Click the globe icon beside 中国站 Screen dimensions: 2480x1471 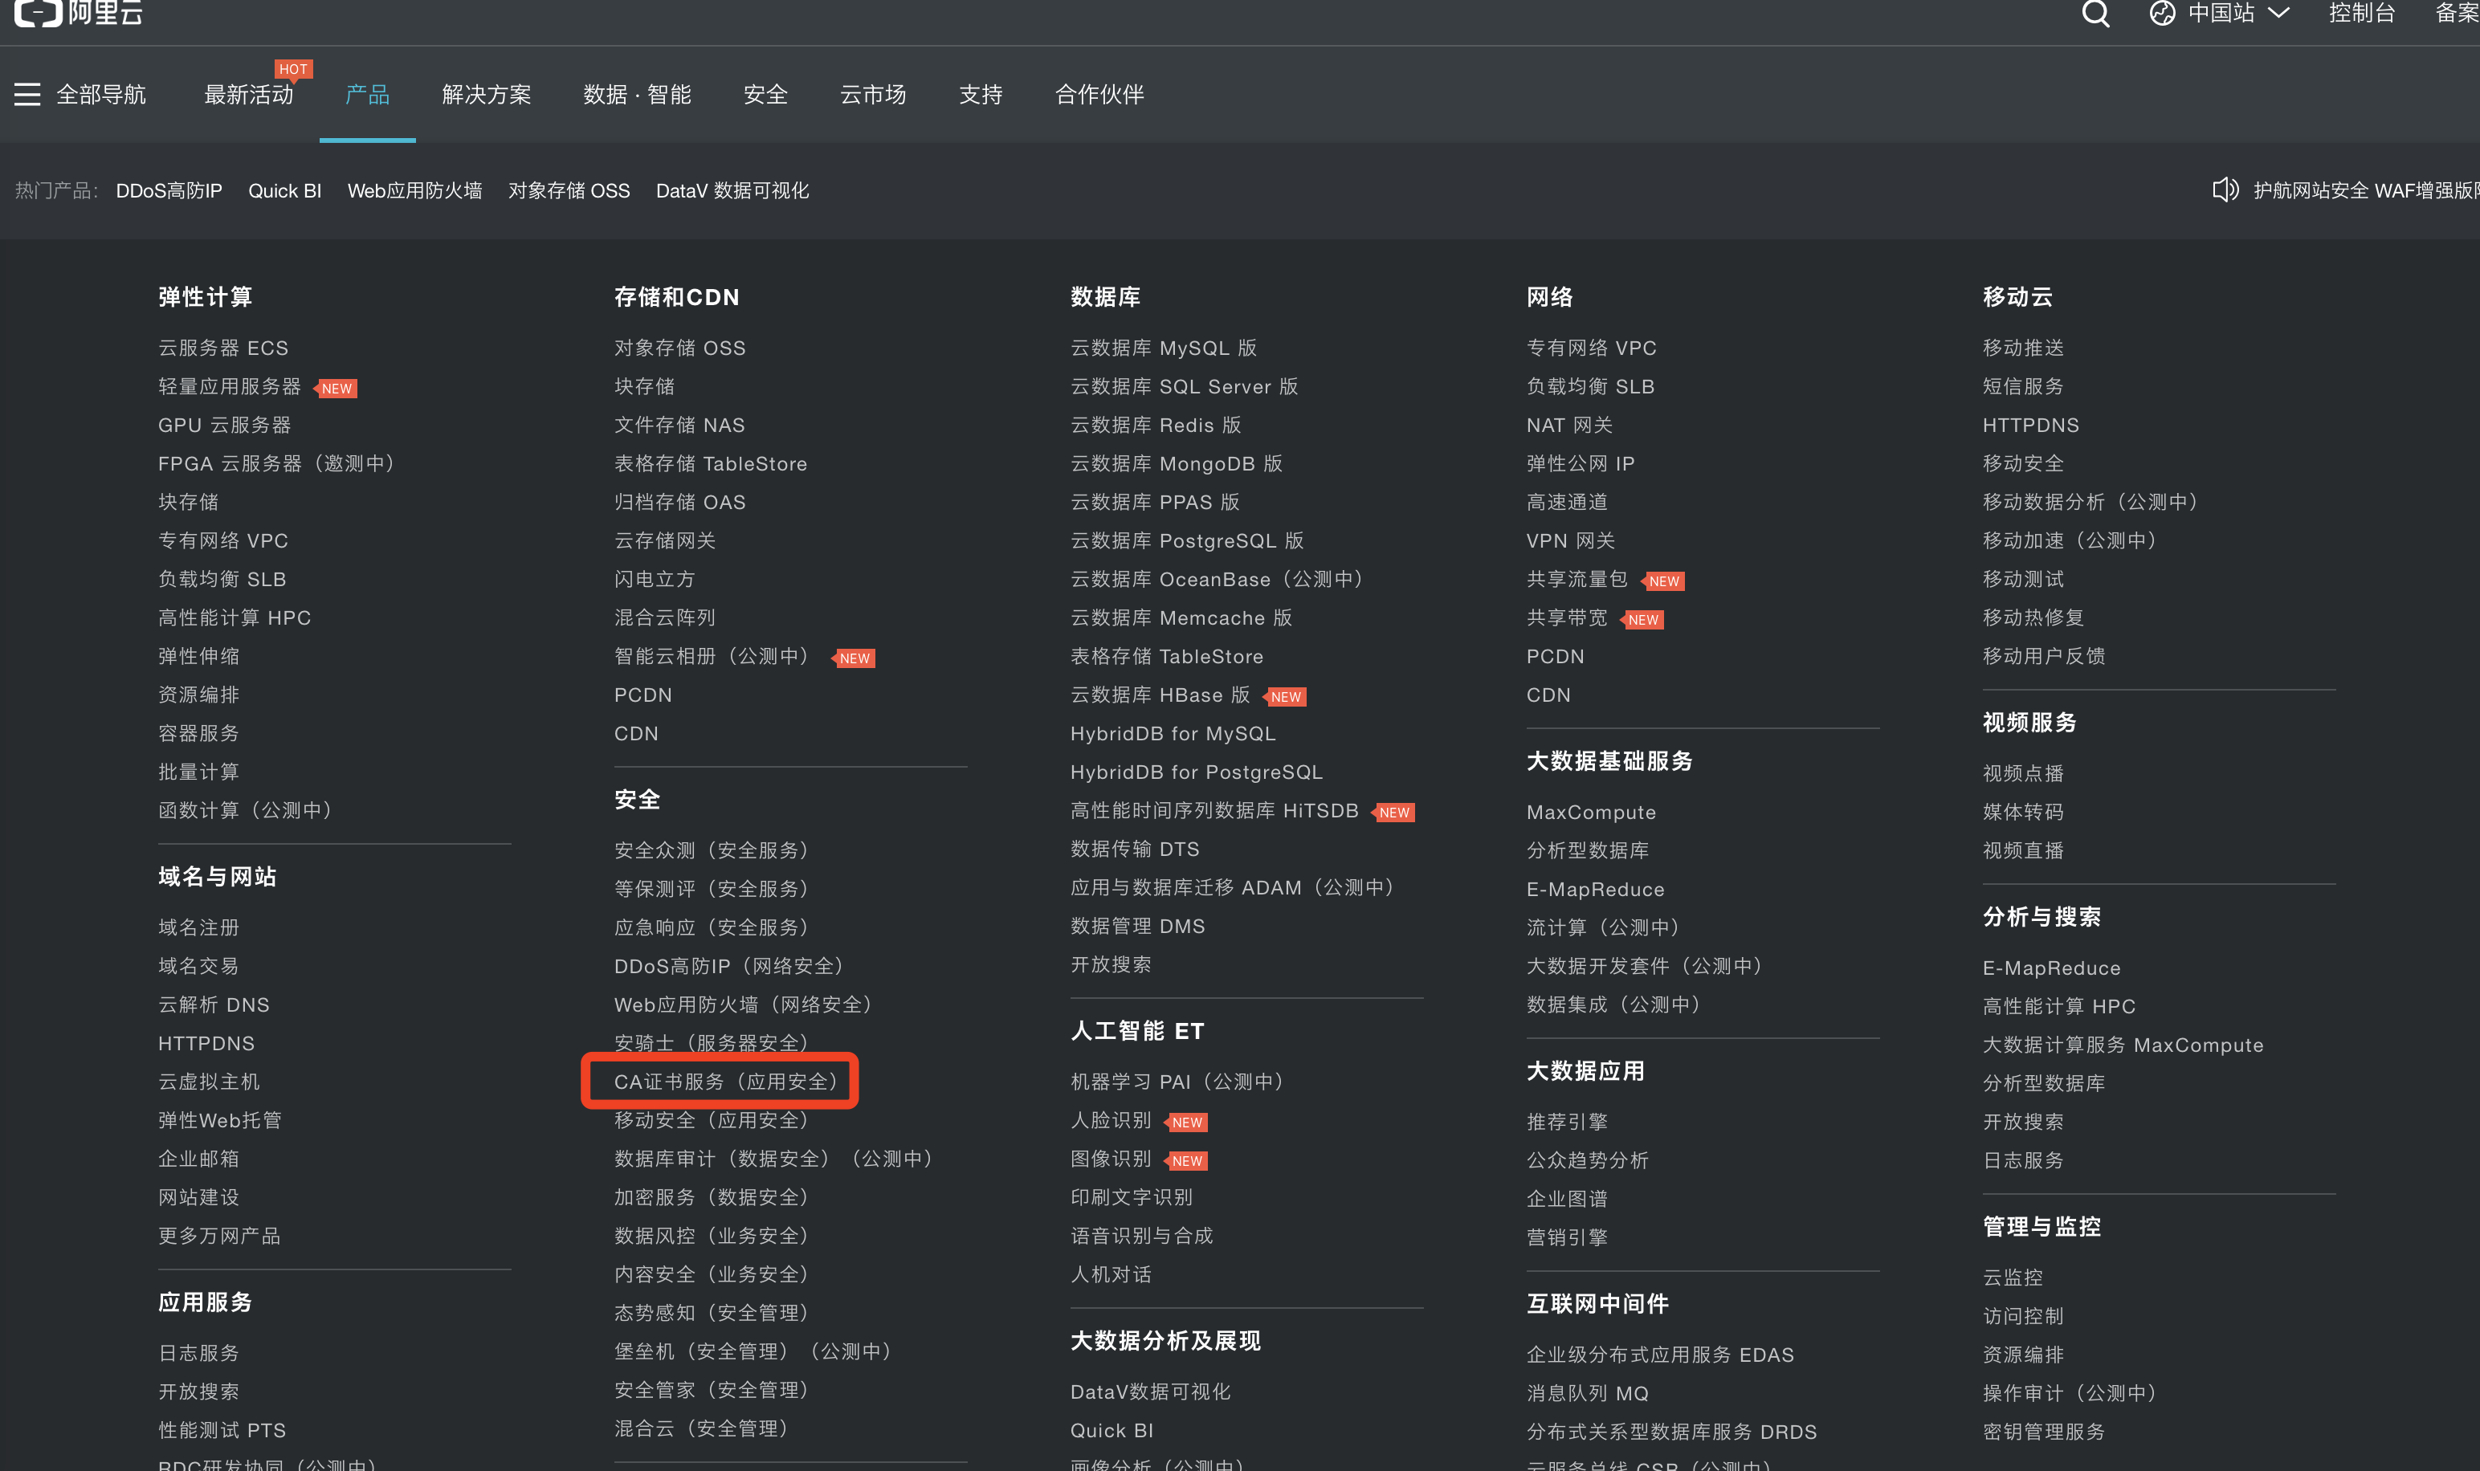click(x=2162, y=13)
